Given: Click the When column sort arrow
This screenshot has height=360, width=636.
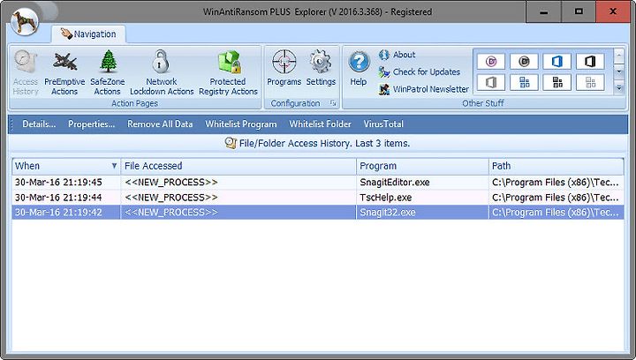Looking at the screenshot, I should [114, 166].
